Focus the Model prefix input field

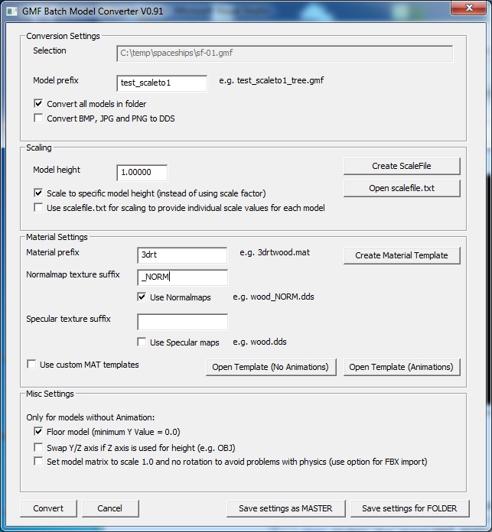[161, 83]
